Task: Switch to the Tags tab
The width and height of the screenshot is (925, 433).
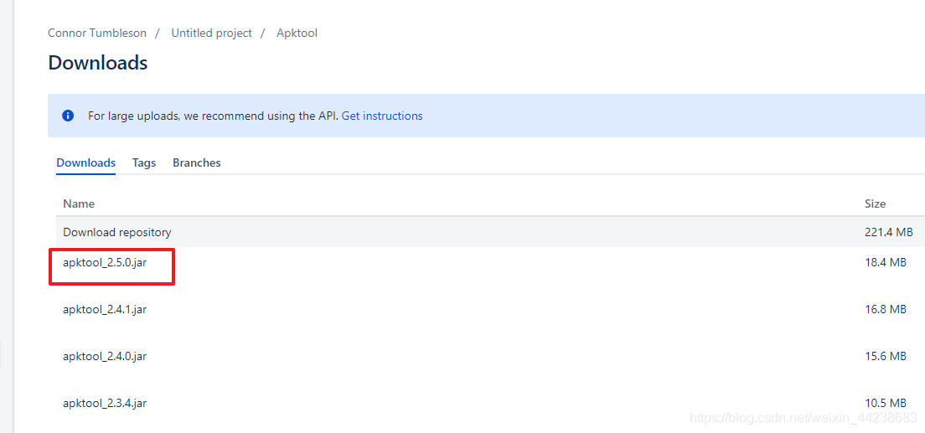Action: [x=144, y=162]
